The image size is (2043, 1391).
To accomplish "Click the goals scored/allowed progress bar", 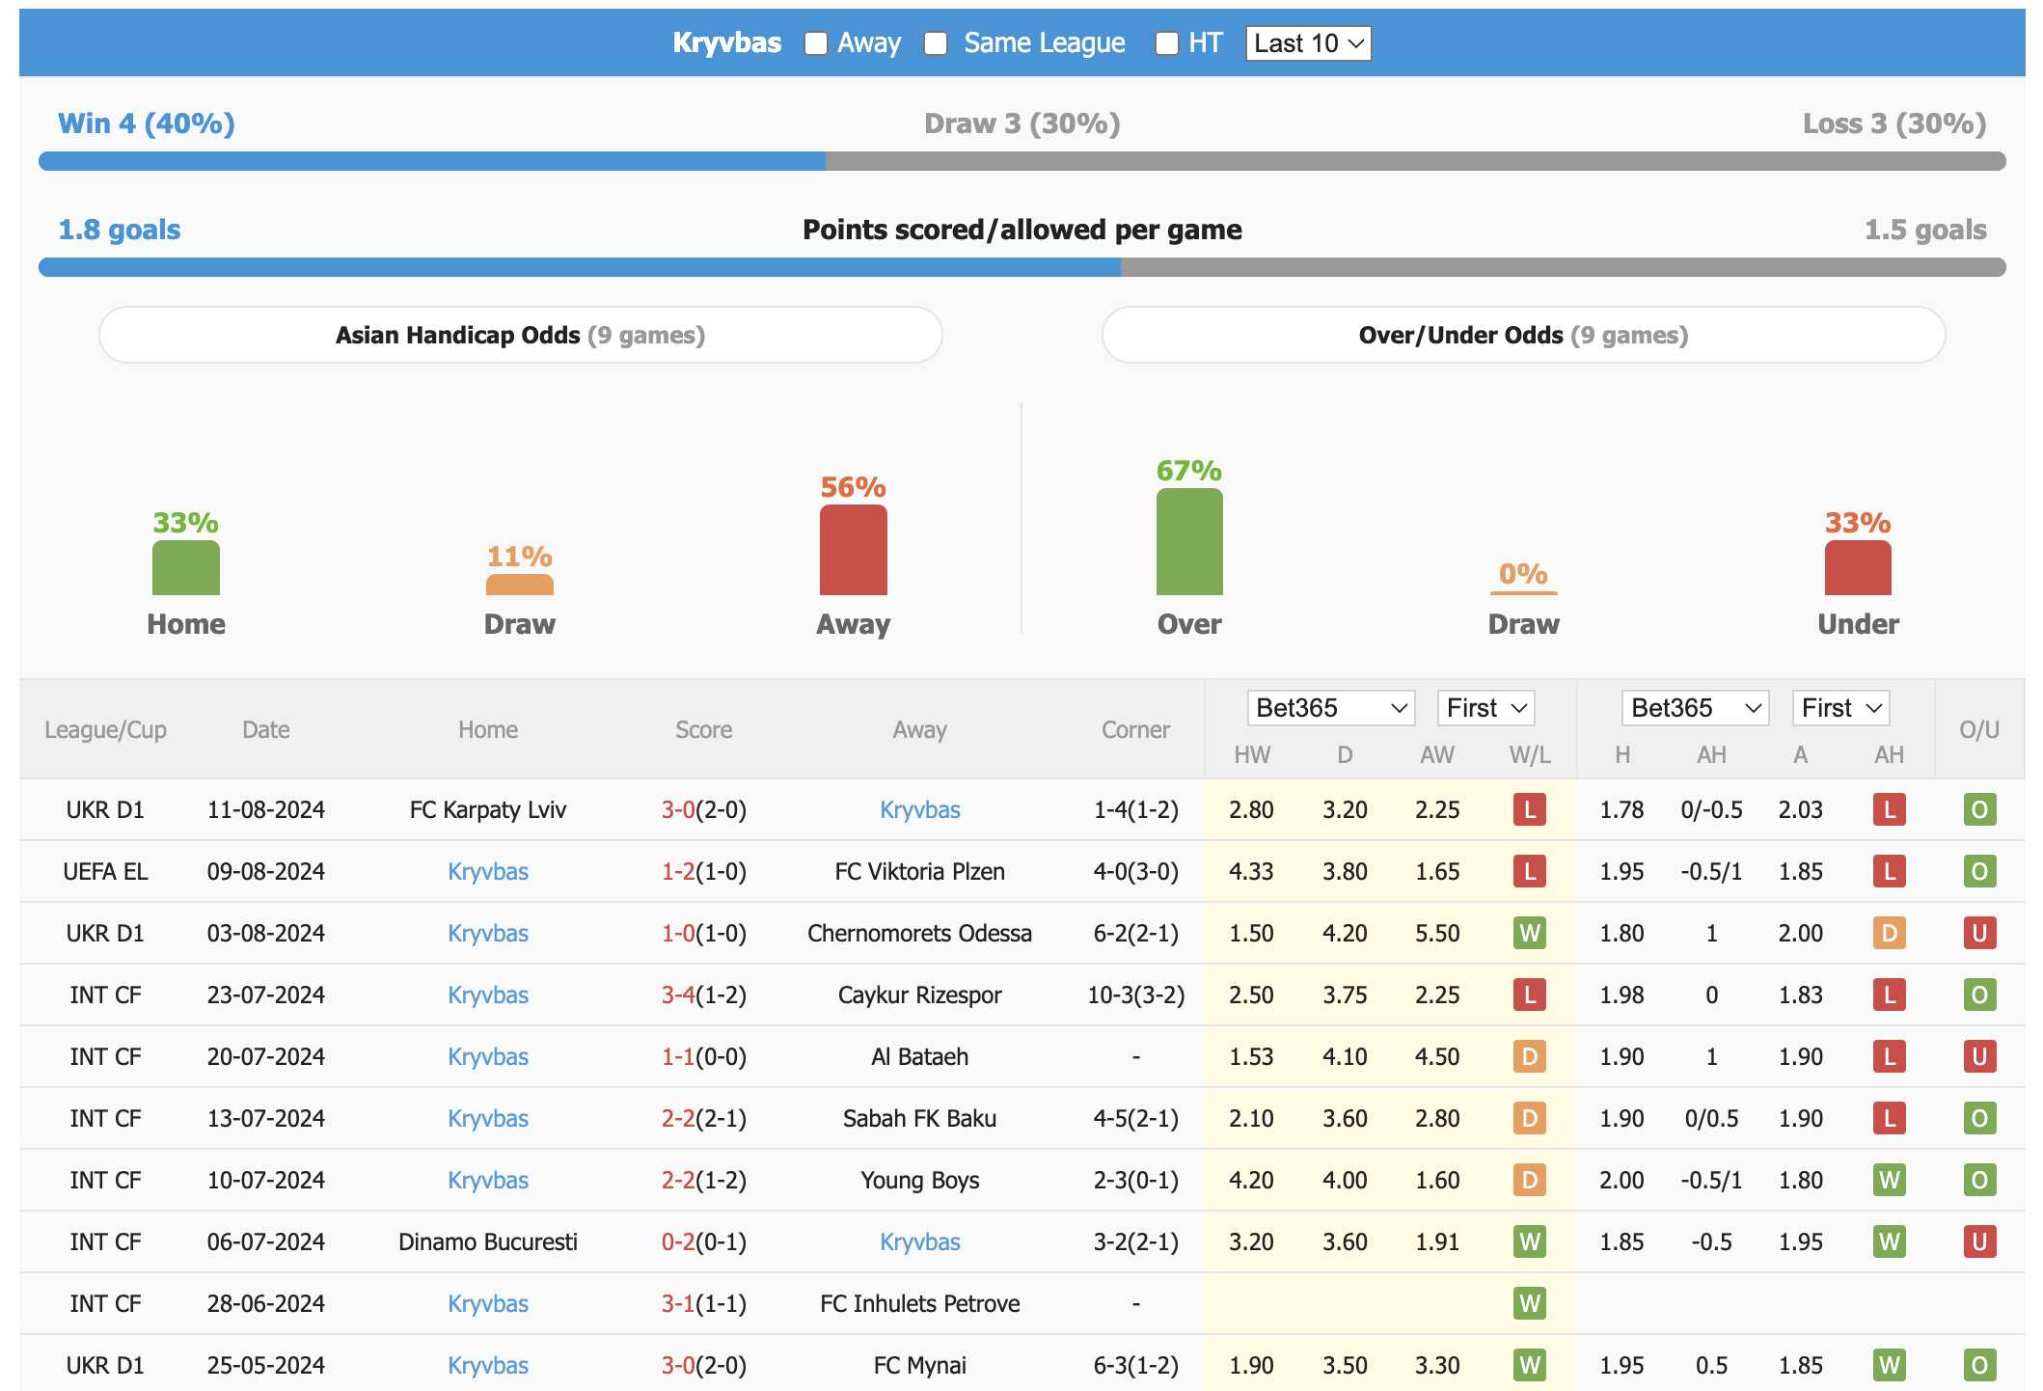I will [1022, 267].
